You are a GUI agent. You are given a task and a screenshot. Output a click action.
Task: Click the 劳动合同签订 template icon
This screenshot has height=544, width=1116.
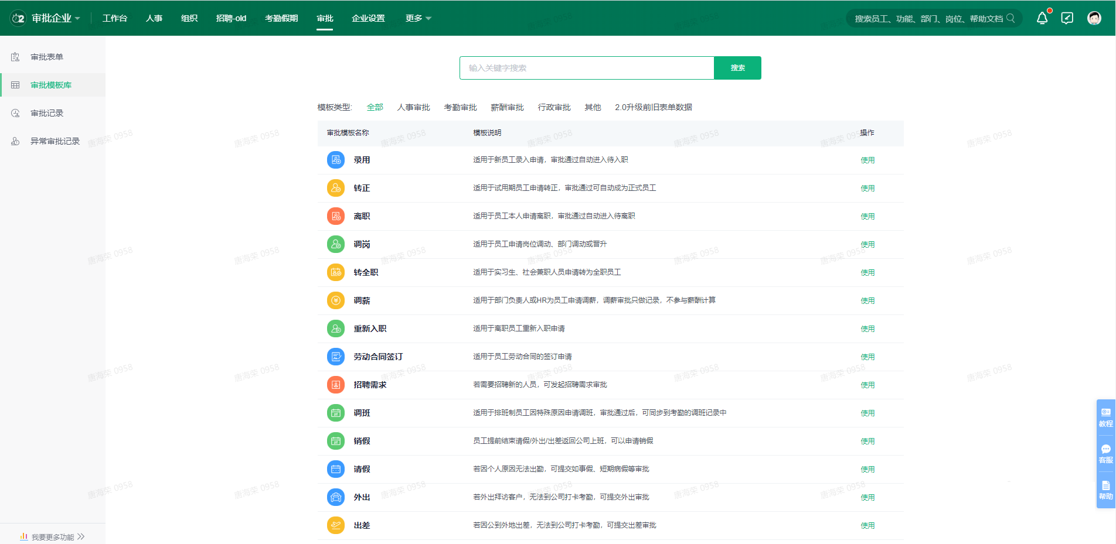[x=336, y=357]
